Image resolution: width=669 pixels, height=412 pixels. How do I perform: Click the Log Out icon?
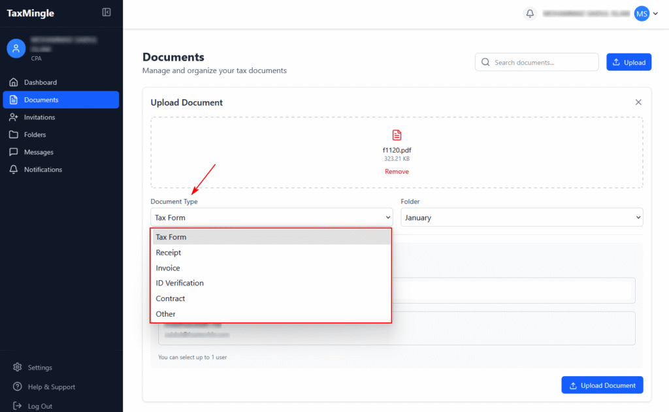17,406
